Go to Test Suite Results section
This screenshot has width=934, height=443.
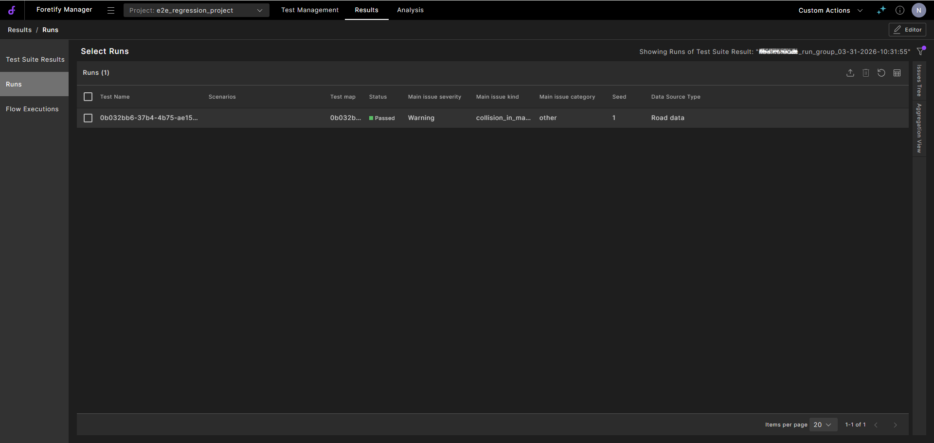(34, 60)
